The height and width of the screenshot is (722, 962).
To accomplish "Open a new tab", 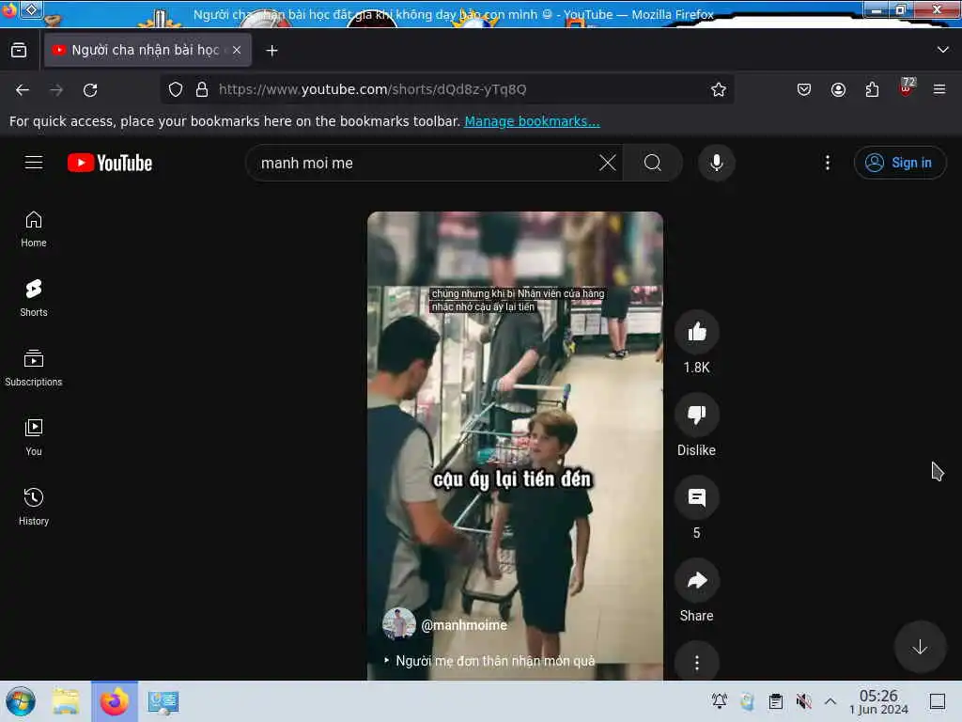I will coord(272,51).
